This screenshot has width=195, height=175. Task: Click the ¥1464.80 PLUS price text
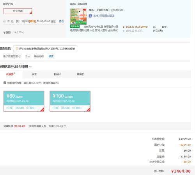135,27
